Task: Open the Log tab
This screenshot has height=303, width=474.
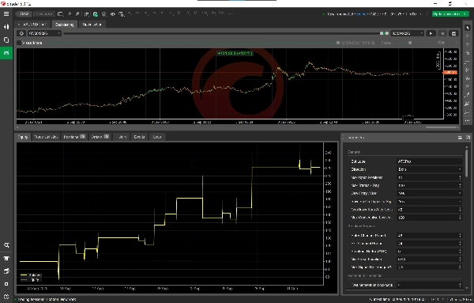Action: pyautogui.click(x=157, y=137)
